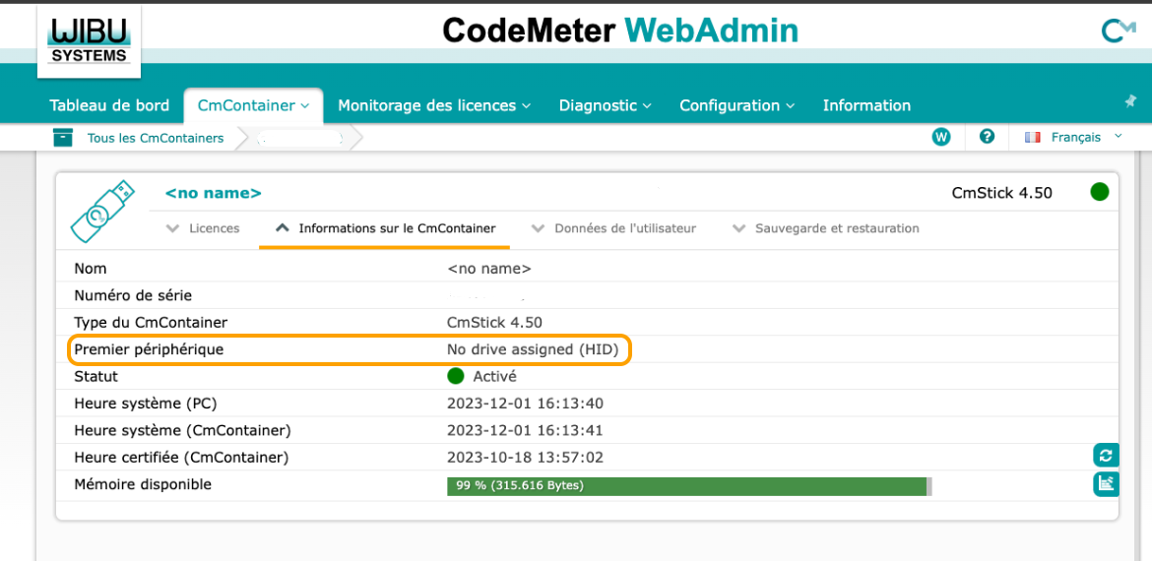
Task: Click the Premier périphérique label
Action: (149, 349)
